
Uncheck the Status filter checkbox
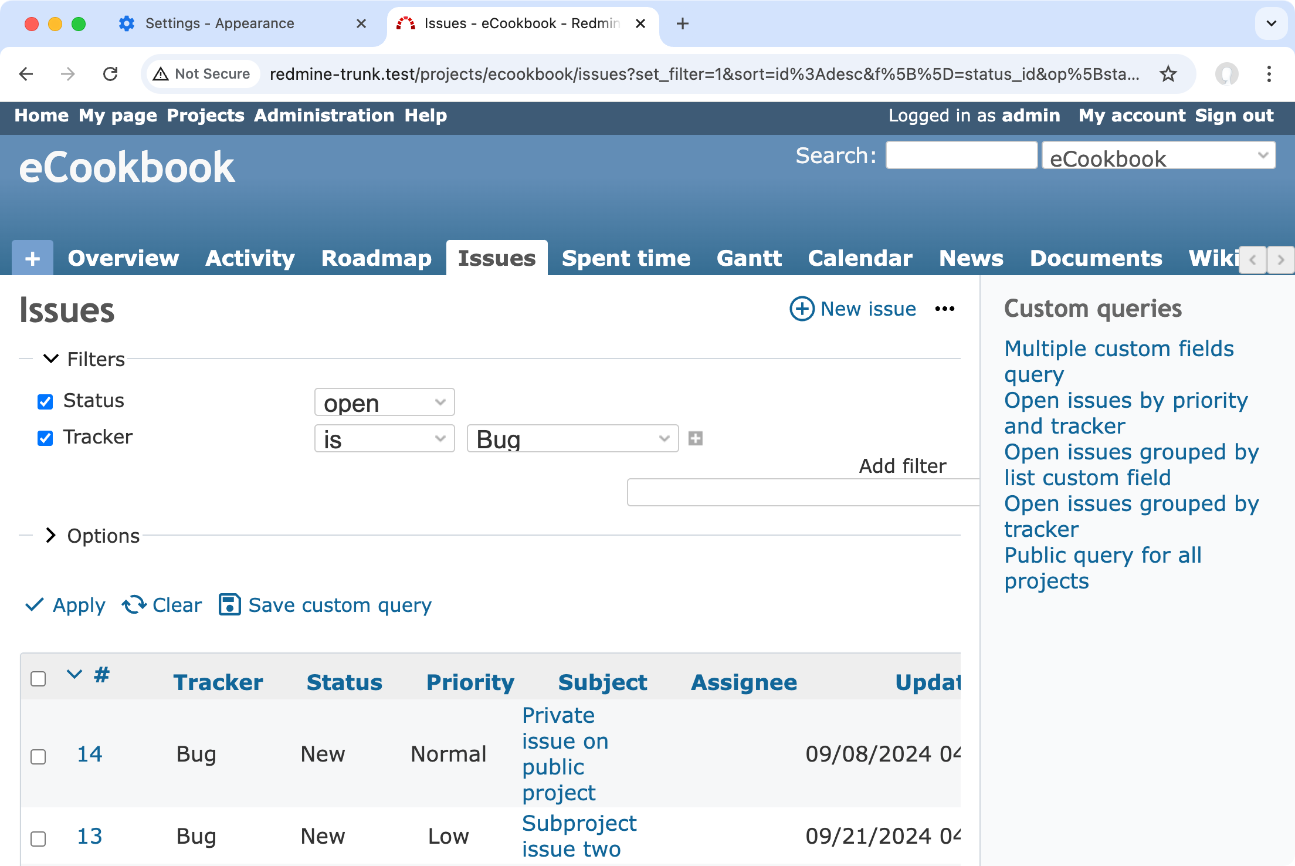(x=45, y=401)
